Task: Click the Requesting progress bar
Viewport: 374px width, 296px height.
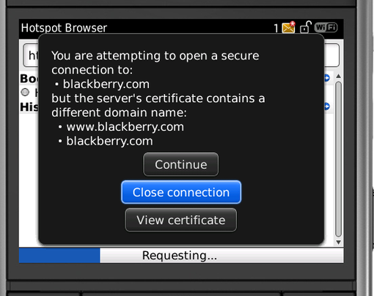Action: point(181,256)
